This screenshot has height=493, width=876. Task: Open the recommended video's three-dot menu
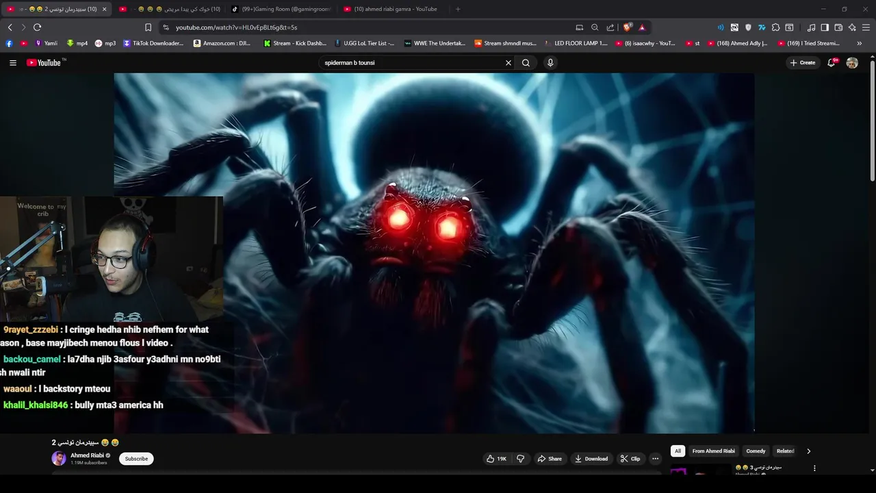[814, 468]
